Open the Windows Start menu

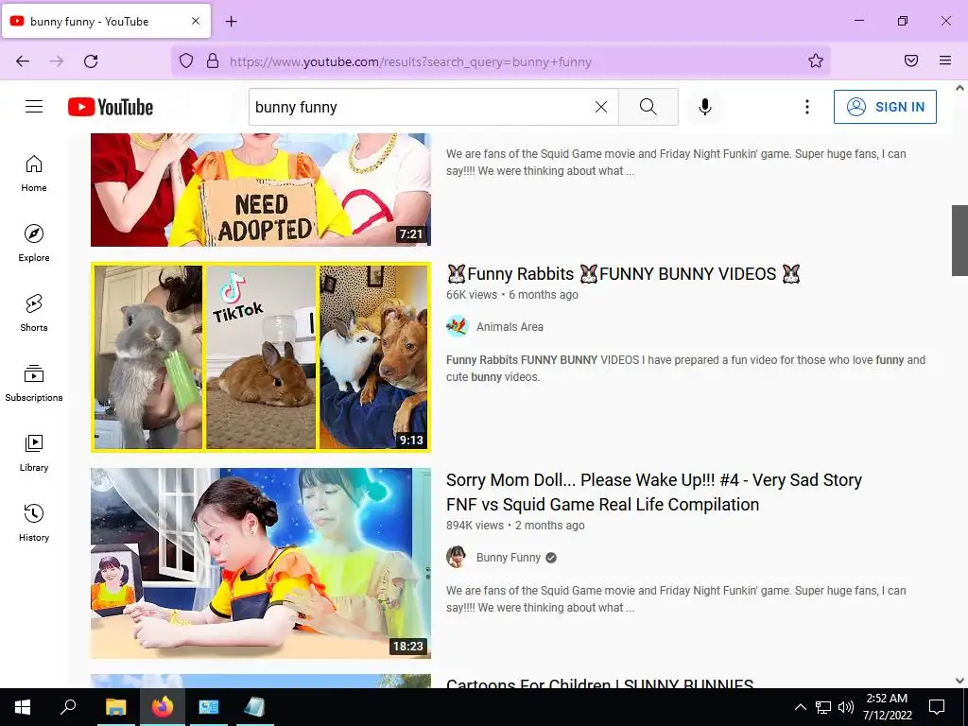coord(23,707)
